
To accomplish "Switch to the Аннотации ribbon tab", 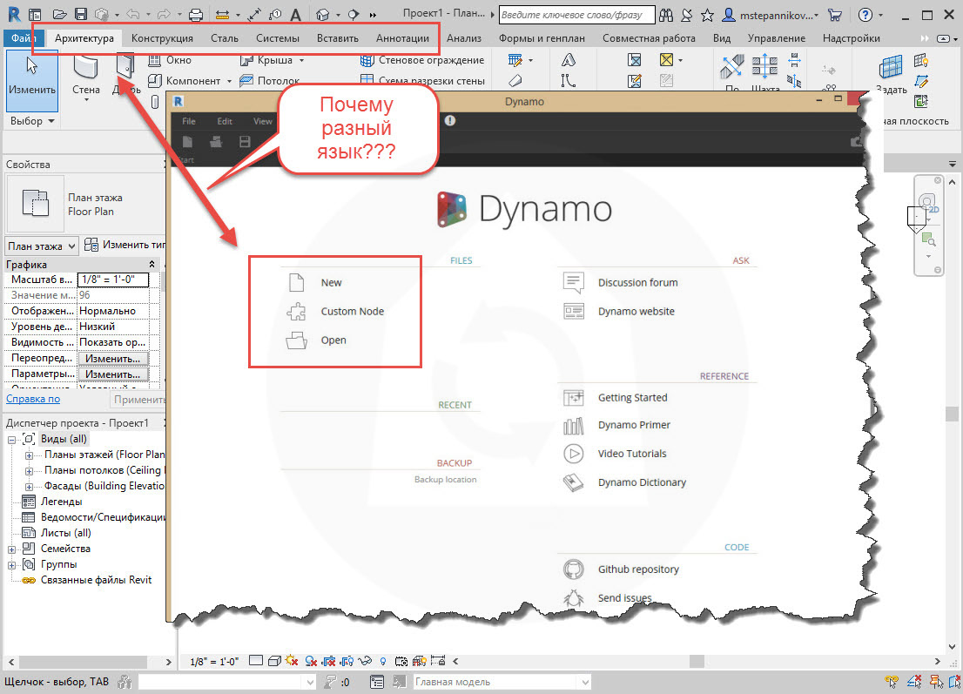I will (403, 38).
